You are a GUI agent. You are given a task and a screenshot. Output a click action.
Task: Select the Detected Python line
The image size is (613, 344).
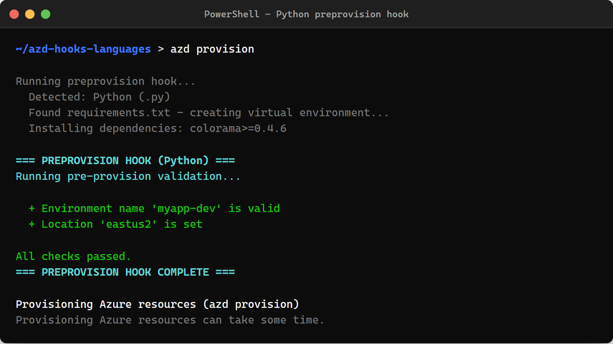tap(99, 97)
